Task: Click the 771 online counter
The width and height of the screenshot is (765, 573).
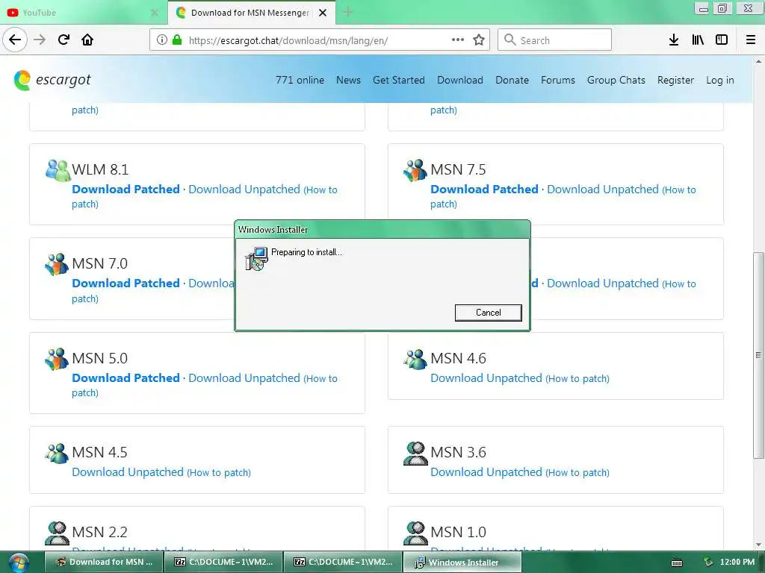Action: (x=300, y=80)
